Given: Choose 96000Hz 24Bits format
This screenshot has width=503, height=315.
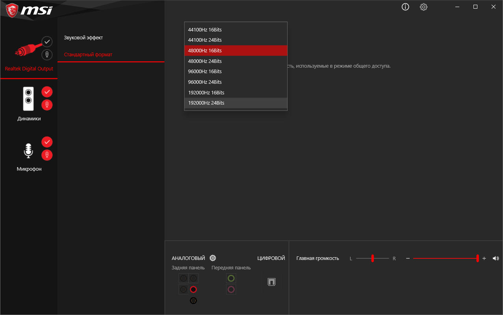Looking at the screenshot, I should point(236,82).
